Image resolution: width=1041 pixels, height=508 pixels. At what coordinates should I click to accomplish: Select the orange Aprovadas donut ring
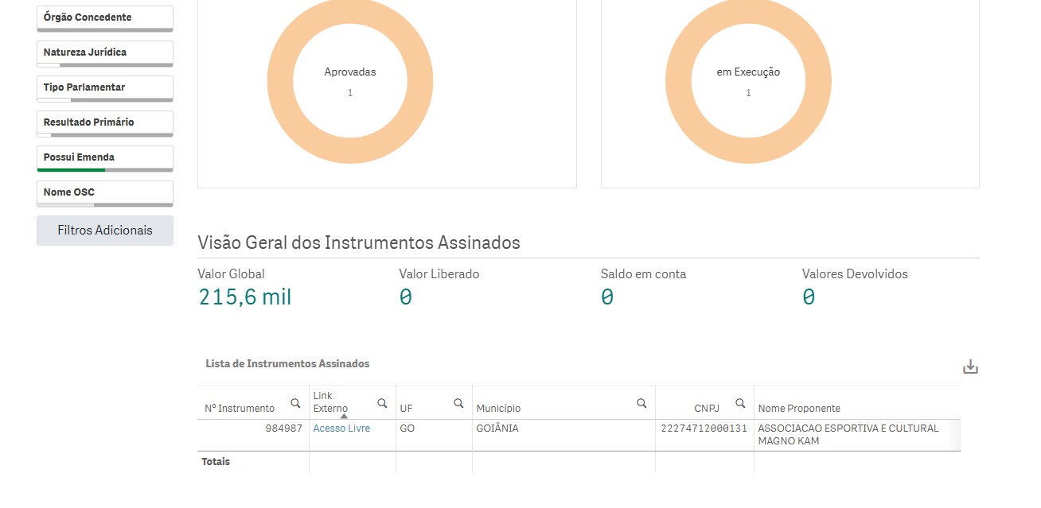tap(280, 82)
